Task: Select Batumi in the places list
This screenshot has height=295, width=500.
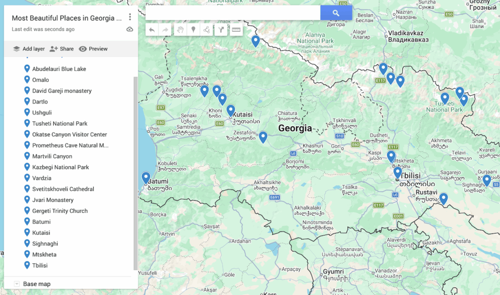Action: [x=41, y=222]
